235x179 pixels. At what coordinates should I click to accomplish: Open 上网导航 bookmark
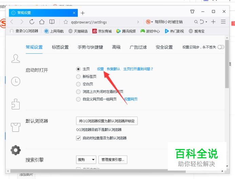click(54, 31)
